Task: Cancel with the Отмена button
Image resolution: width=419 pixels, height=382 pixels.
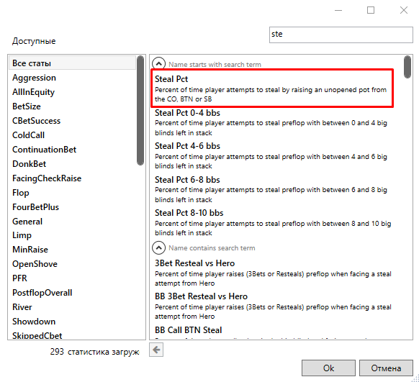Action: pos(386,368)
